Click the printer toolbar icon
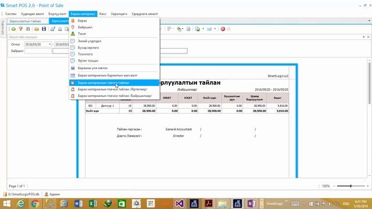 pos(60,29)
